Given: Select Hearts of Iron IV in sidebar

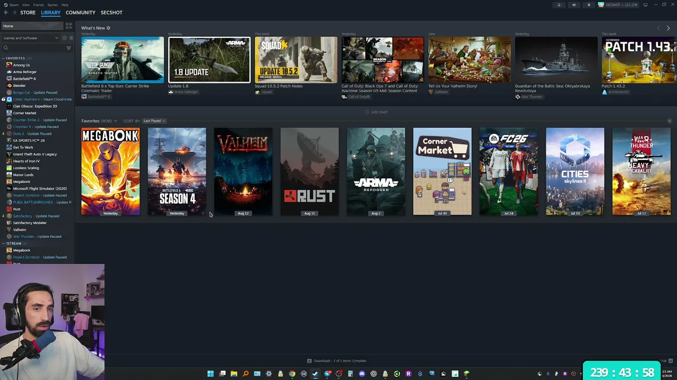Looking at the screenshot, I should tap(26, 161).
